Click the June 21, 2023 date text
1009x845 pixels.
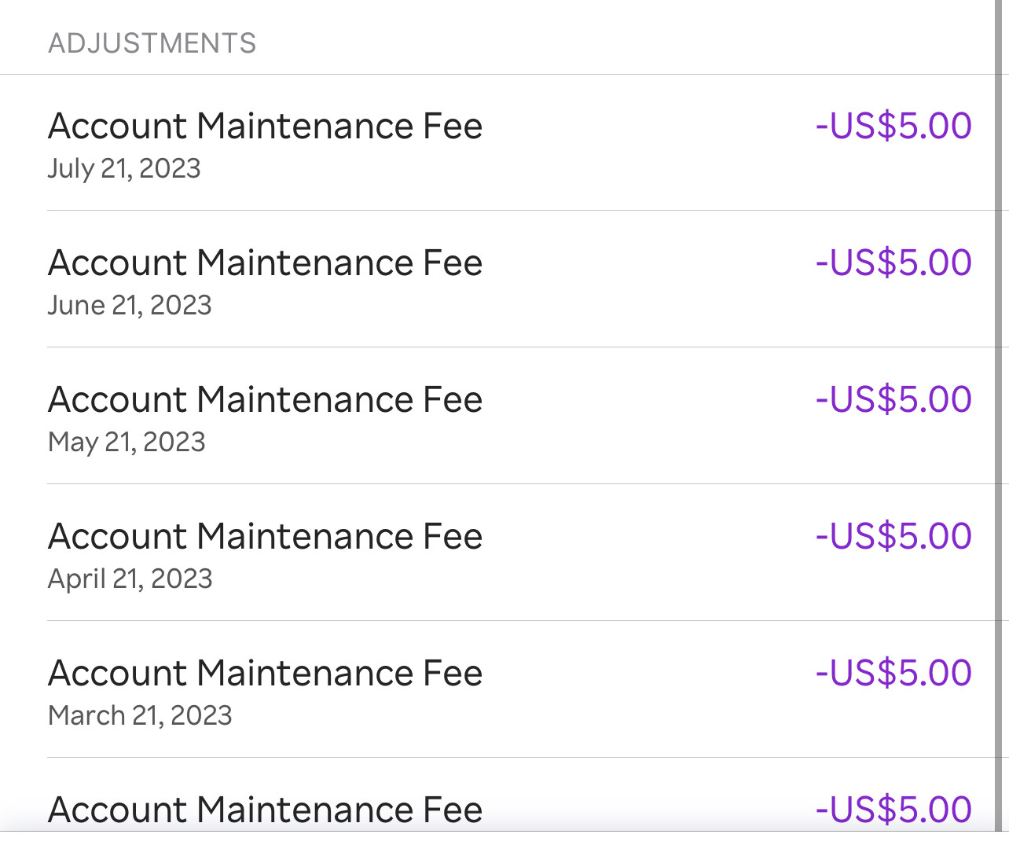(130, 306)
